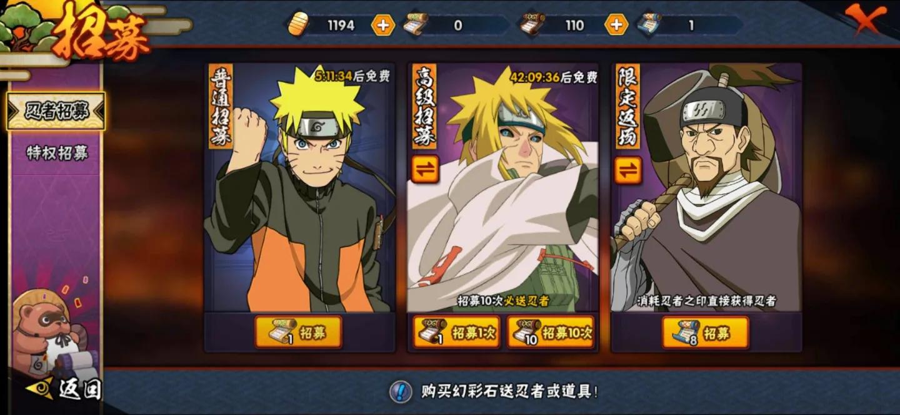Tap the blue scroll icon showing 1
This screenshot has width=900, height=415.
pyautogui.click(x=649, y=24)
